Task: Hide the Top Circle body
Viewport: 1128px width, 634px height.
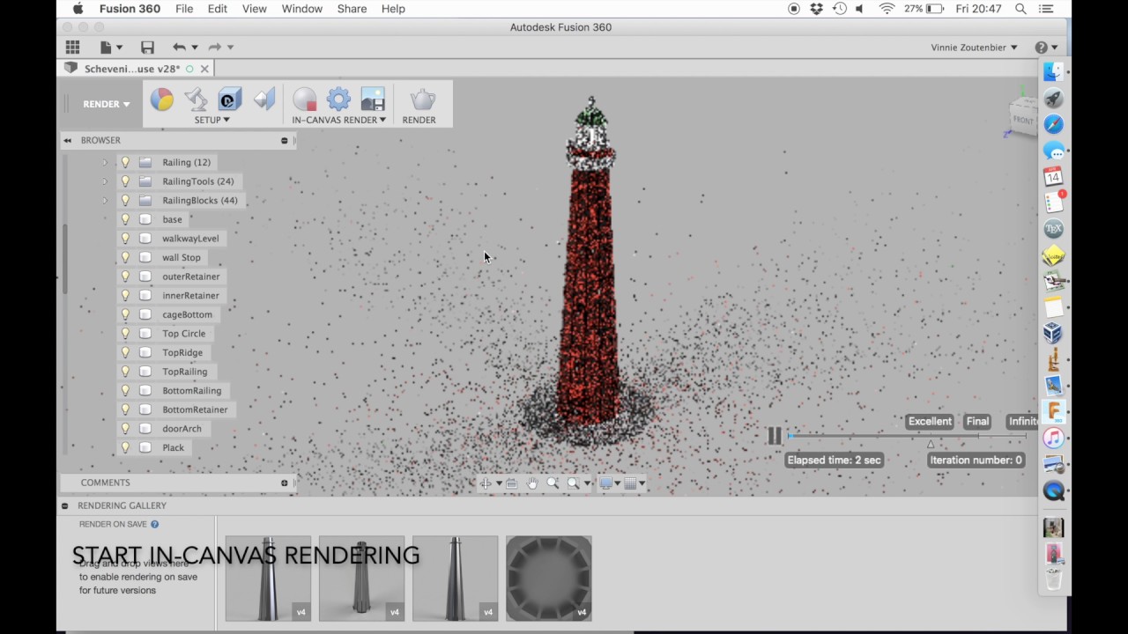Action: 125,334
